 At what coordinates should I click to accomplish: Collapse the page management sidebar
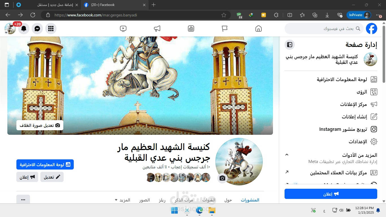pyautogui.click(x=290, y=45)
